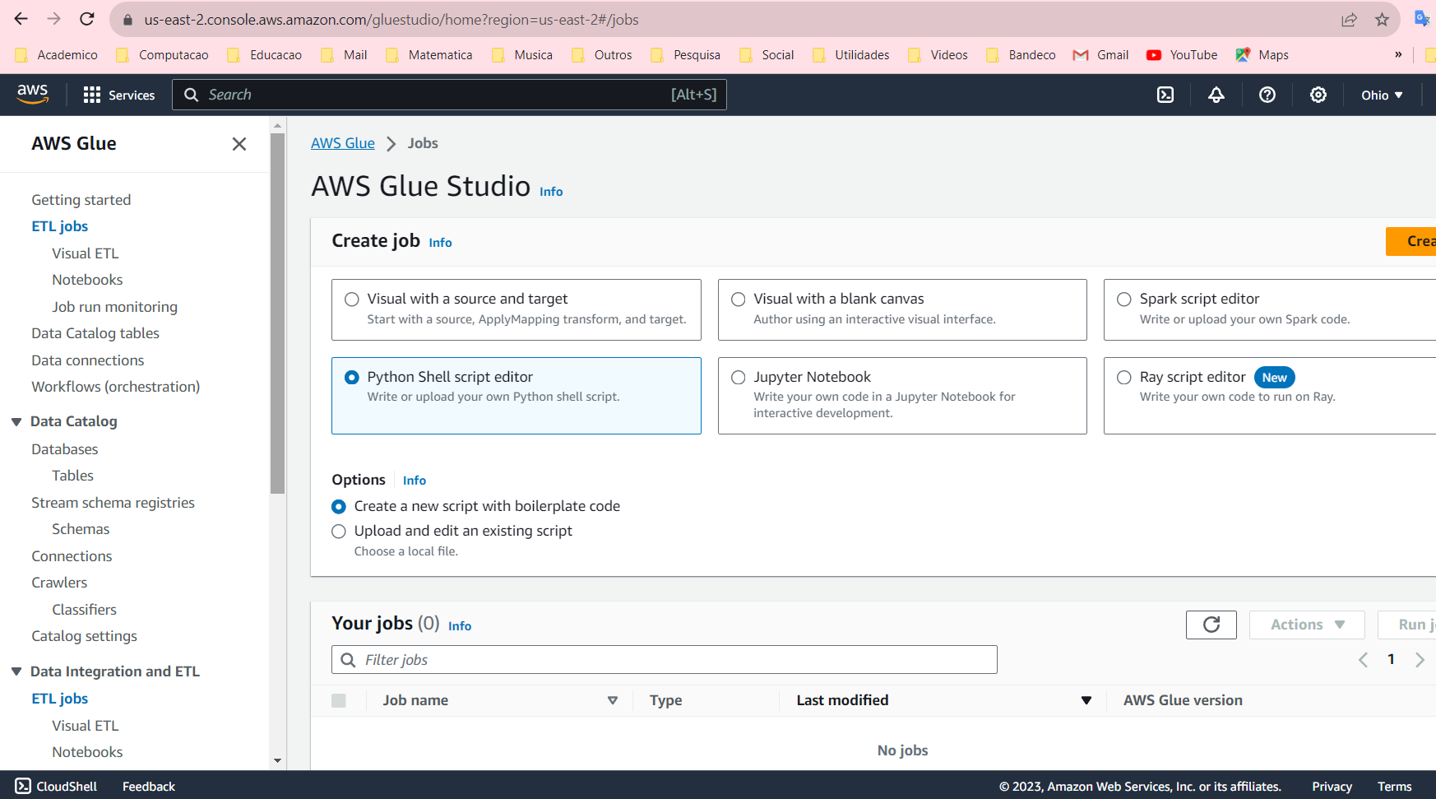Screen dimensions: 1436x799
Task: Open the AWS settings gear icon
Action: 1318,95
